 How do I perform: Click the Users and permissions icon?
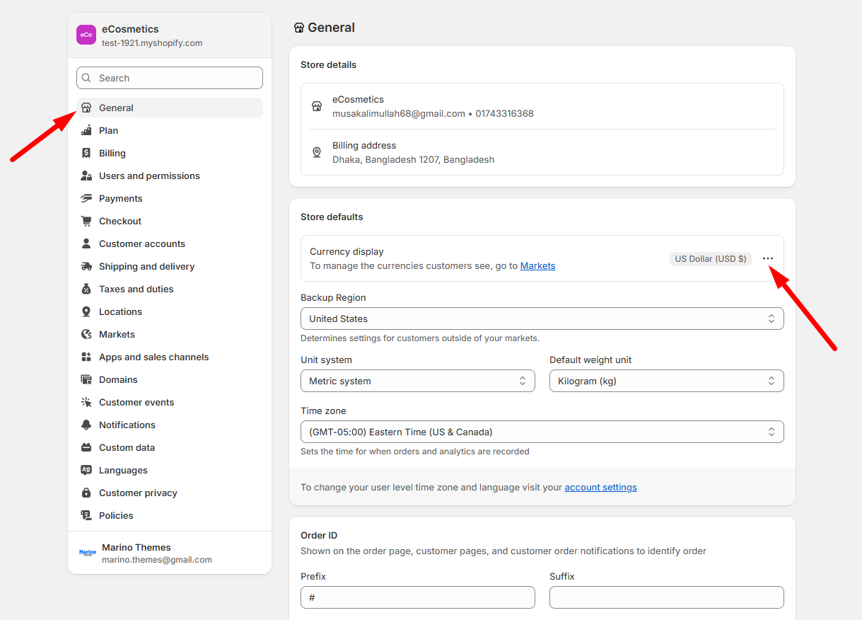[86, 176]
